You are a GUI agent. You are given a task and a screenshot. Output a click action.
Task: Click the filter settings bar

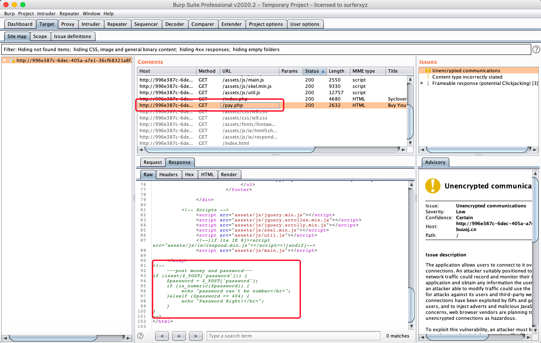point(265,49)
